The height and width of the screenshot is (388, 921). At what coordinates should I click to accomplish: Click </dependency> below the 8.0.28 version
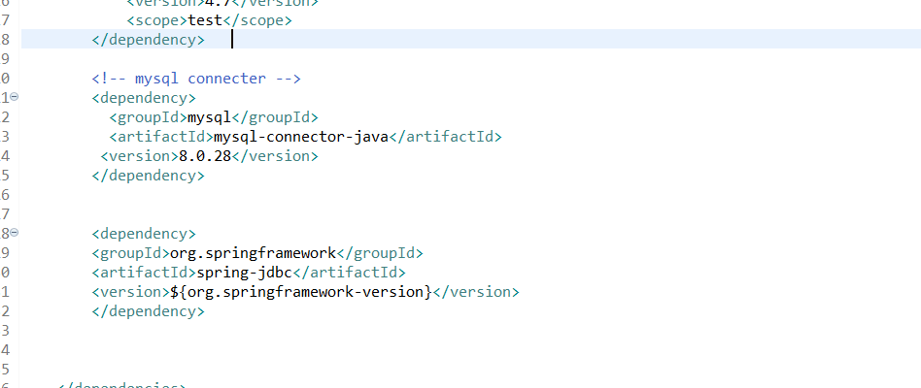pyautogui.click(x=148, y=176)
